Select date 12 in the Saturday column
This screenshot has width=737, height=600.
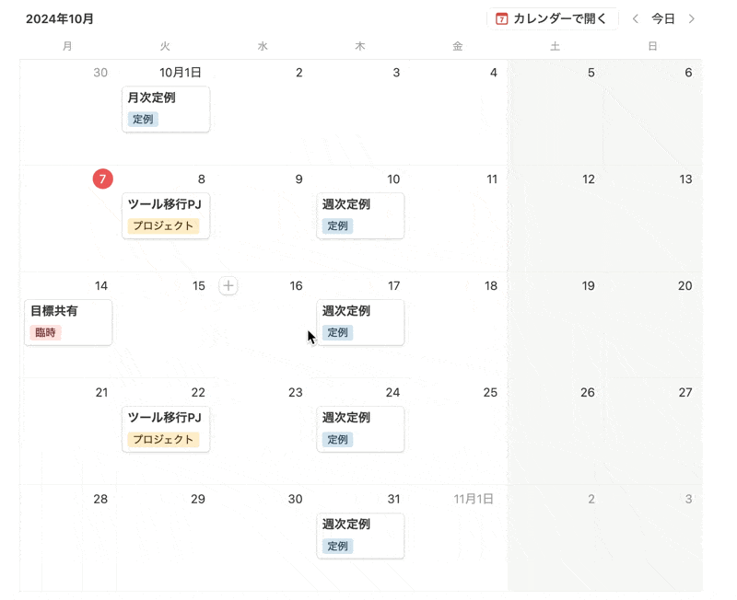point(588,179)
